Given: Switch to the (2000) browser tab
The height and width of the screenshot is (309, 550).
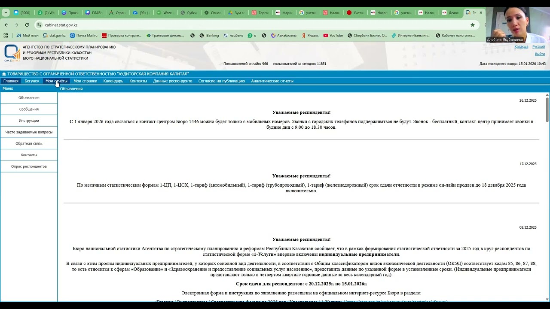Looking at the screenshot, I should coord(22,13).
